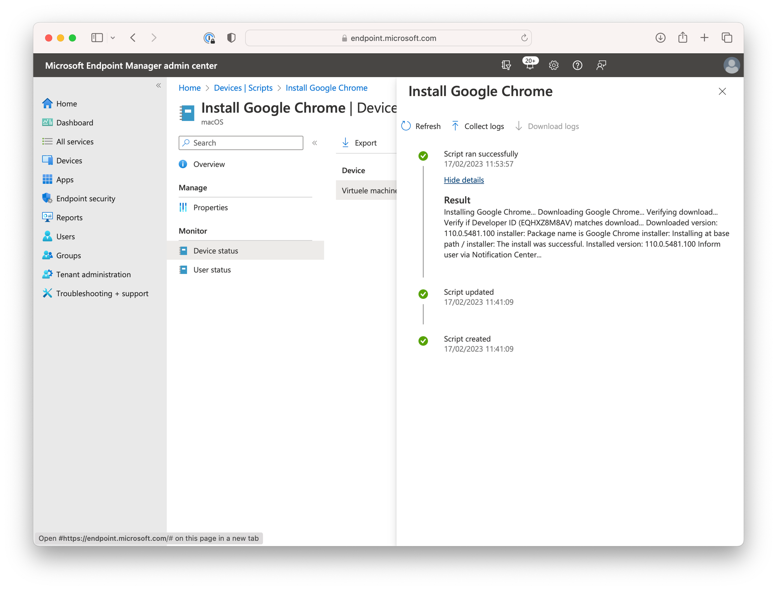Open Endpoint security
This screenshot has height=590, width=777.
point(79,198)
